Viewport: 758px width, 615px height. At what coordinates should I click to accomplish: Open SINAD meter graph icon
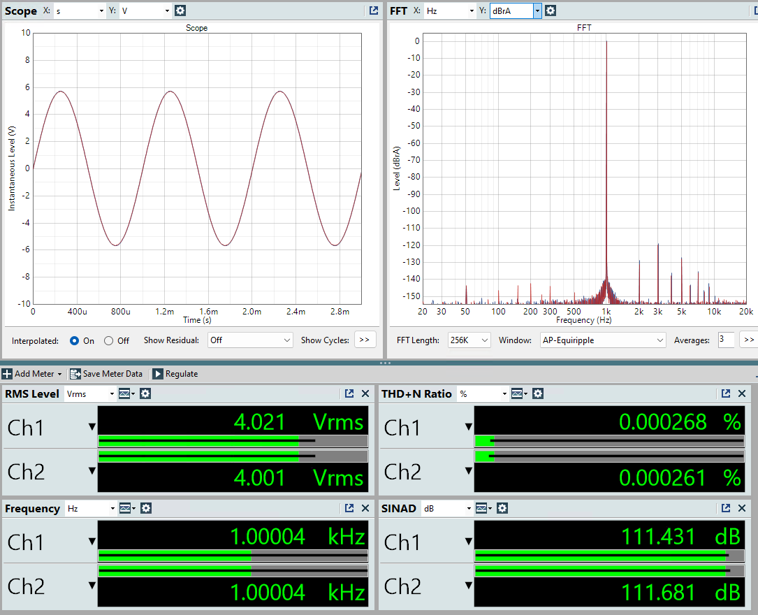coord(481,508)
